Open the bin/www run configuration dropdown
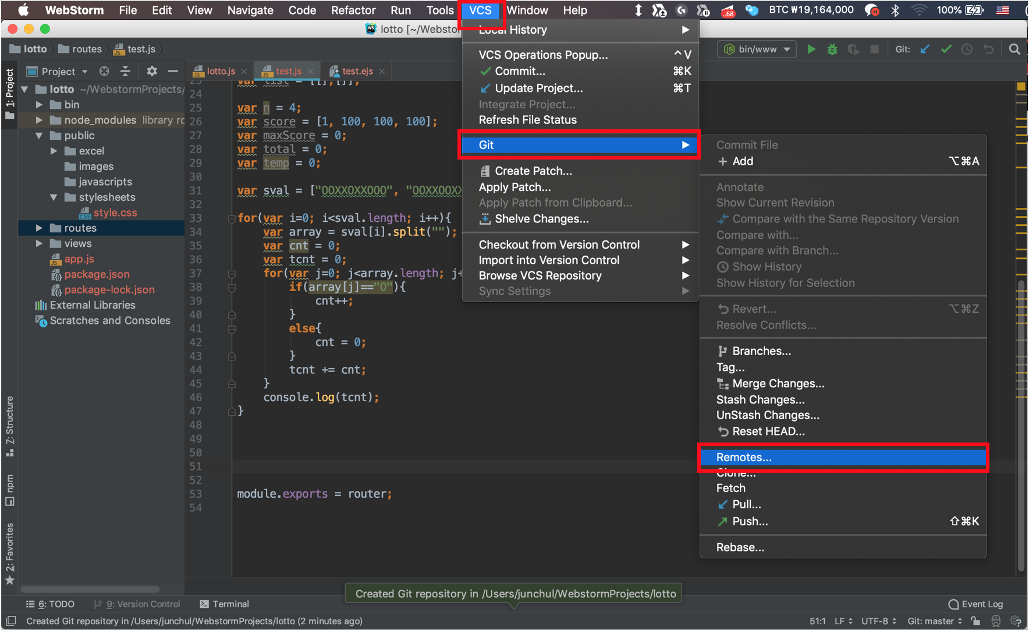This screenshot has width=1029, height=630. tap(757, 49)
